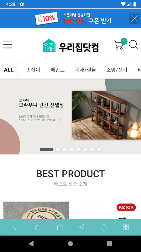Open the 목재/철물 category
This screenshot has height=252, width=141.
[x=85, y=70]
